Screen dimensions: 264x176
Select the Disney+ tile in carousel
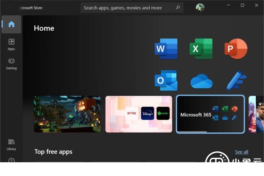(147, 113)
